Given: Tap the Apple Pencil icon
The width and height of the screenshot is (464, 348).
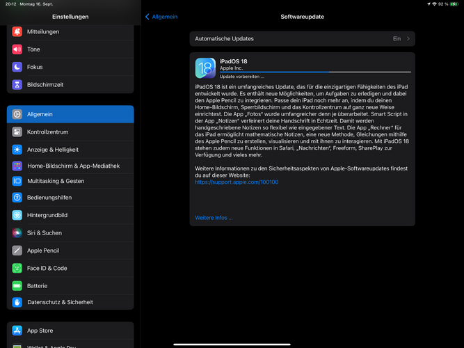Looking at the screenshot, I should coord(17,251).
